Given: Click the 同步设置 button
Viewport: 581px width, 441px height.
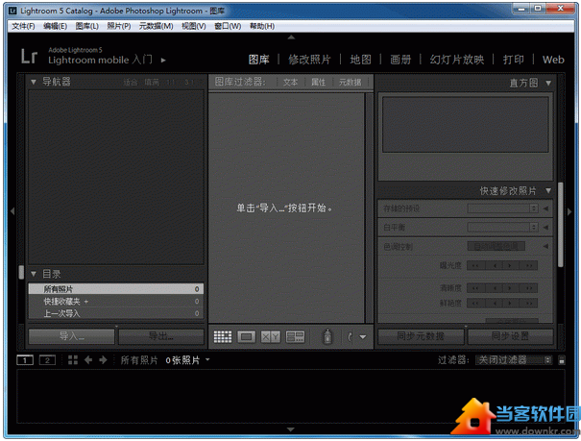Looking at the screenshot, I should (x=510, y=336).
